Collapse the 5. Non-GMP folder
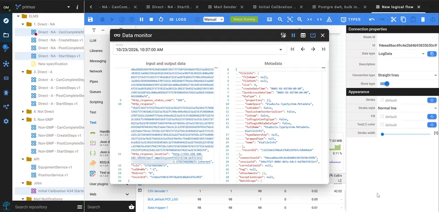Screen dimensions: 439x212 23,119
